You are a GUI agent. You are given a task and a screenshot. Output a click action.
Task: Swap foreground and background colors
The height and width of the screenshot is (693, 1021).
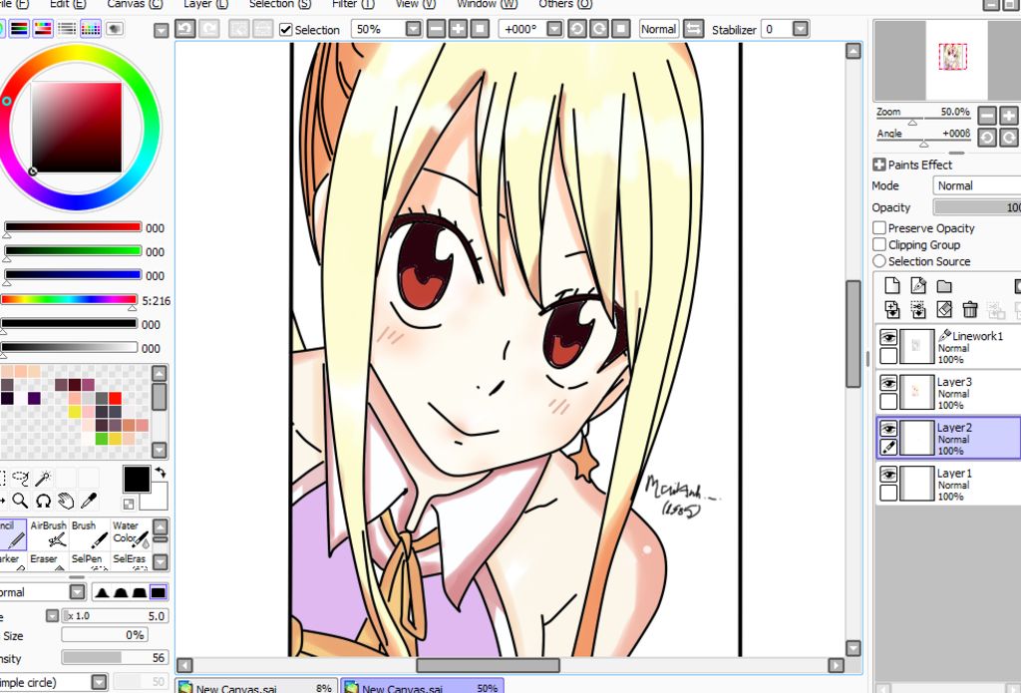[x=161, y=473]
